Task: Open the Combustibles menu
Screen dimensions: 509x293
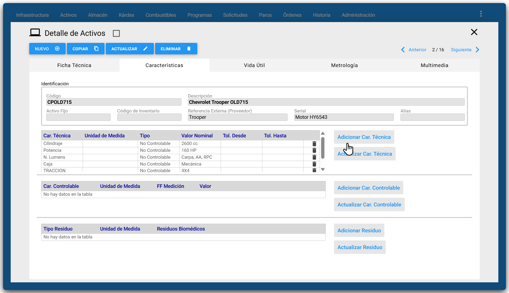Action: [x=161, y=15]
